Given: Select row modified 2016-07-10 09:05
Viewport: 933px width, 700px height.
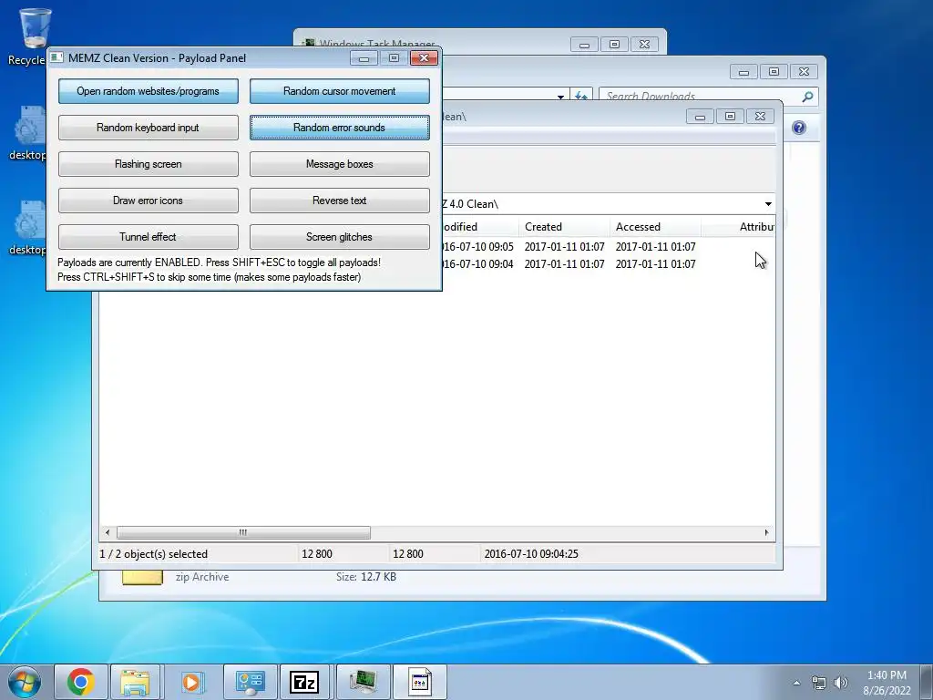Looking at the screenshot, I should [x=607, y=246].
